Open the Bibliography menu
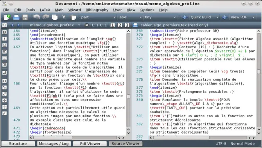262x148 pixels. pyautogui.click(x=97, y=10)
